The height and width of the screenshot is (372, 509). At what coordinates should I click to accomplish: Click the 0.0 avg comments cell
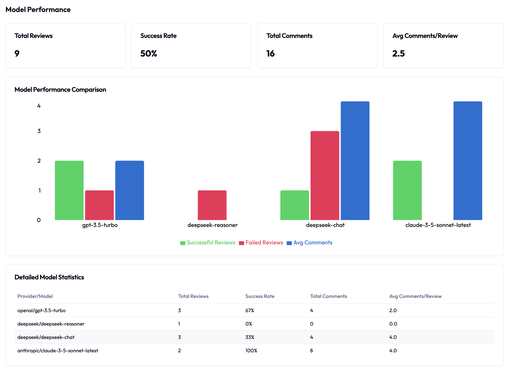tap(393, 324)
